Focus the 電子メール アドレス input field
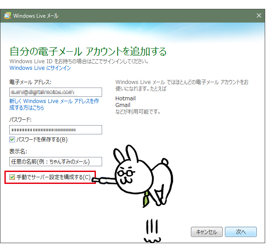This screenshot has width=274, height=252. tap(56, 92)
